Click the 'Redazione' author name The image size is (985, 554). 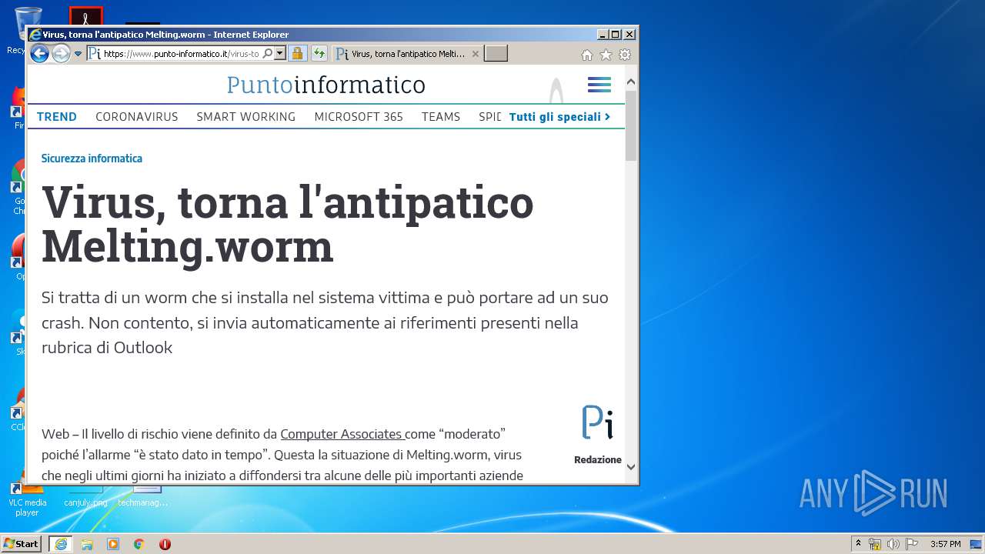click(x=598, y=459)
